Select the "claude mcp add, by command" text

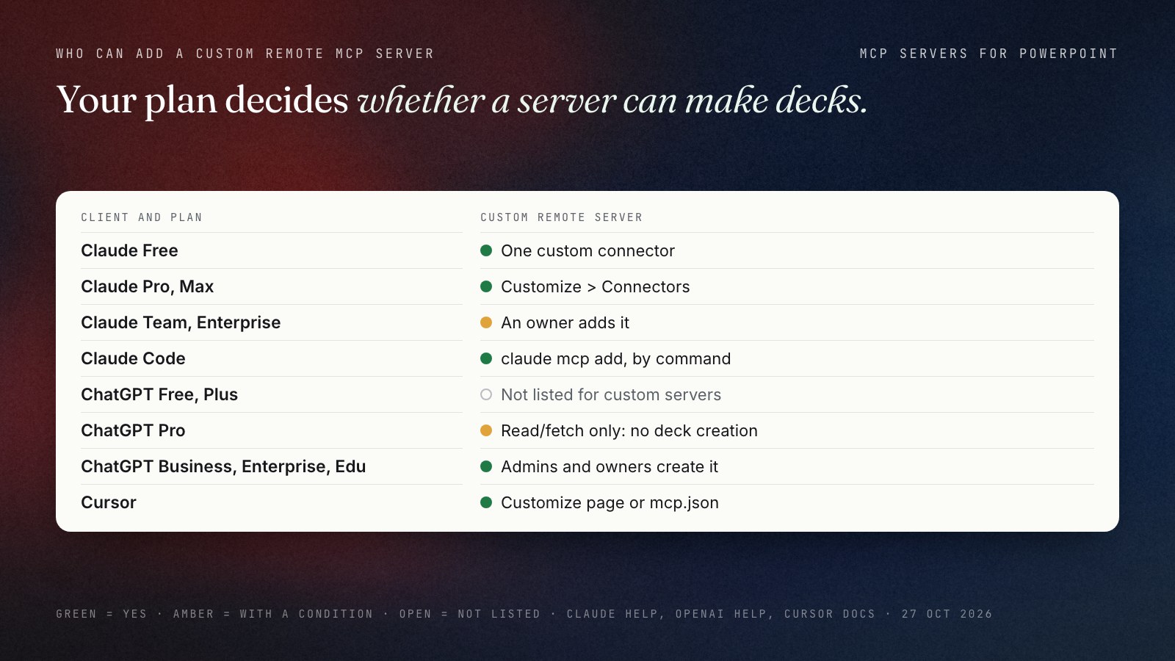tap(615, 358)
